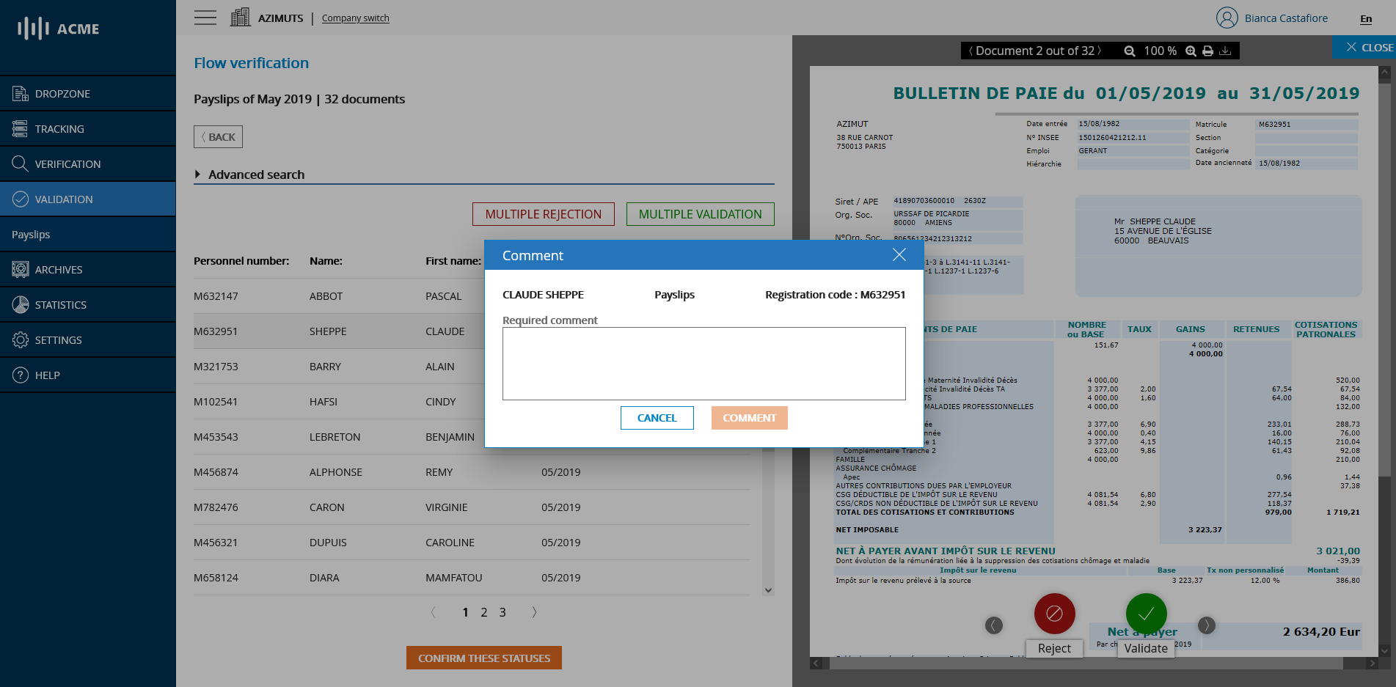Screen dimensions: 1396x687
Task: Click the Required comment text area
Action: [704, 364]
